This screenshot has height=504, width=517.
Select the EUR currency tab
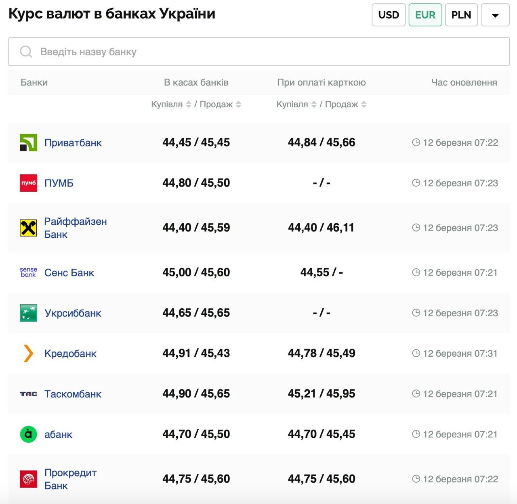click(x=425, y=15)
